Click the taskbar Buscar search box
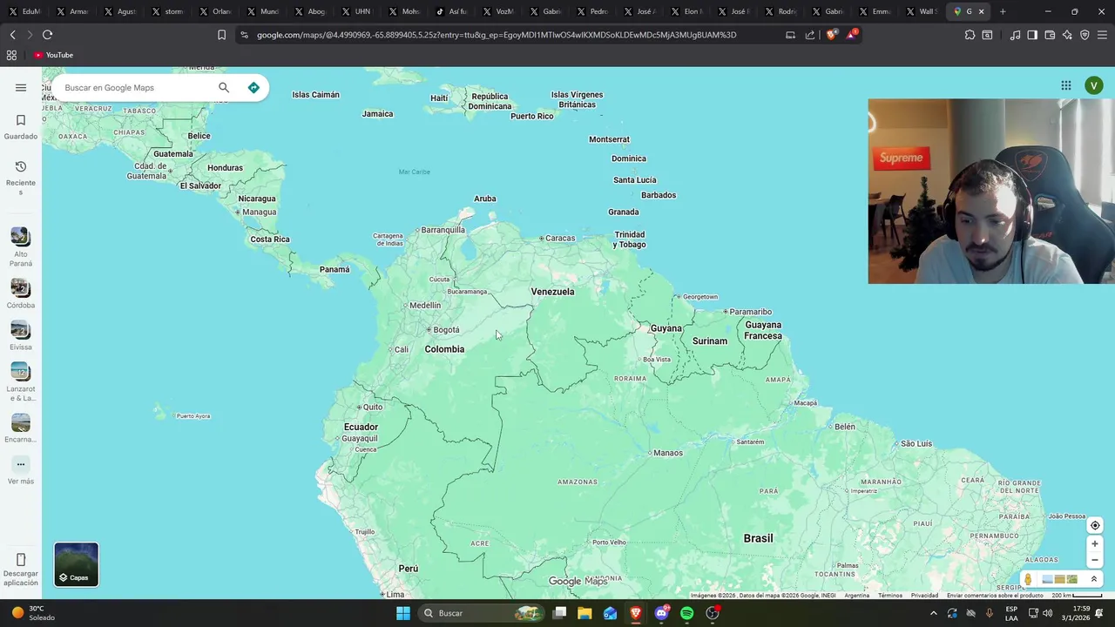Viewport: 1115px width, 627px height. pyautogui.click(x=482, y=613)
